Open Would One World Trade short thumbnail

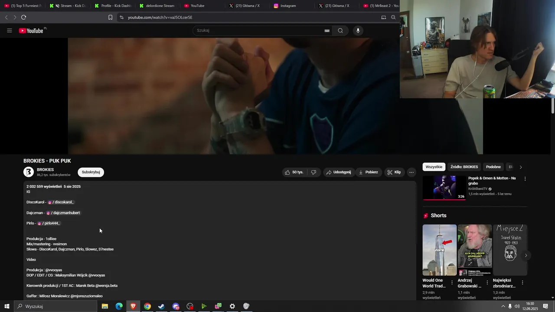440,250
